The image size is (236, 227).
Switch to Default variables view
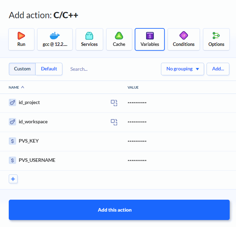pos(49,69)
